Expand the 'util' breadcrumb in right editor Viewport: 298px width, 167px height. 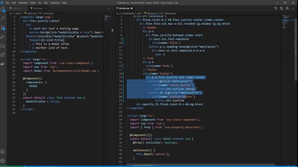point(139,13)
